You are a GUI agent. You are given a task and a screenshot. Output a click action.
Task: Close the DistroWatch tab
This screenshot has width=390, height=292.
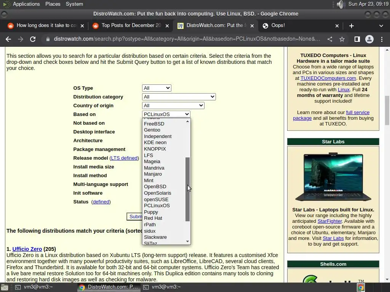click(252, 26)
